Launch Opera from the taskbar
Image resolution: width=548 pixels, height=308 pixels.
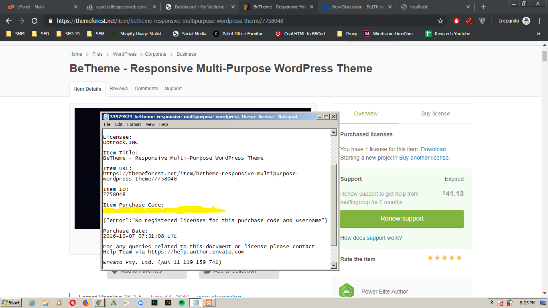73,303
